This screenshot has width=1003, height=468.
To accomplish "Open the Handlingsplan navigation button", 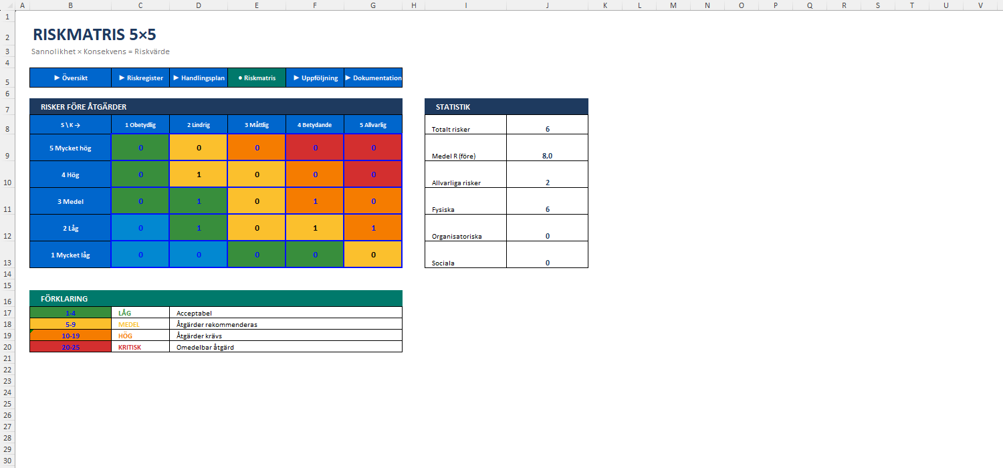I will tap(199, 78).
